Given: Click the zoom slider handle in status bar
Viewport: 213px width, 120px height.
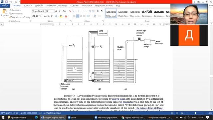Looking at the screenshot, I should pos(195,113).
